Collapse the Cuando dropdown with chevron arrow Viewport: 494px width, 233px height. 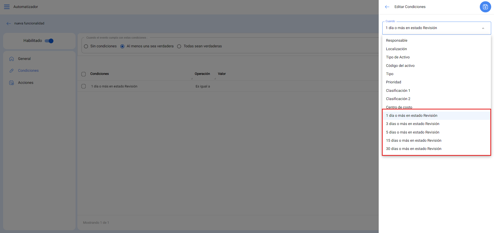click(483, 28)
